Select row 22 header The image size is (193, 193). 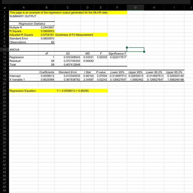click(x=4, y=91)
